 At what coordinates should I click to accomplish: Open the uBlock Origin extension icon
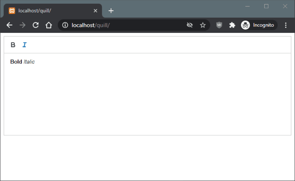coord(219,25)
